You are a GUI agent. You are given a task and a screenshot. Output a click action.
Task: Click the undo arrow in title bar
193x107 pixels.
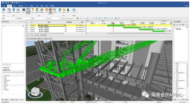[19, 3]
